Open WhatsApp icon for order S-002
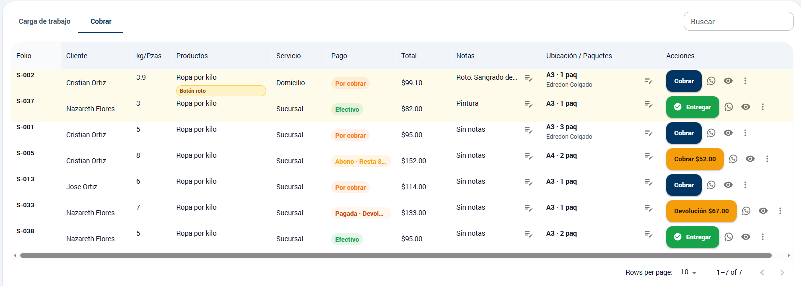This screenshot has height=286, width=801. [711, 81]
